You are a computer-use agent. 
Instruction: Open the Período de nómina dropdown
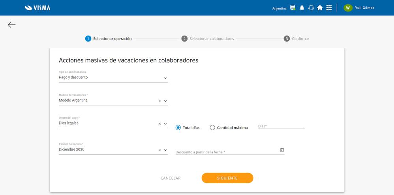(165, 150)
